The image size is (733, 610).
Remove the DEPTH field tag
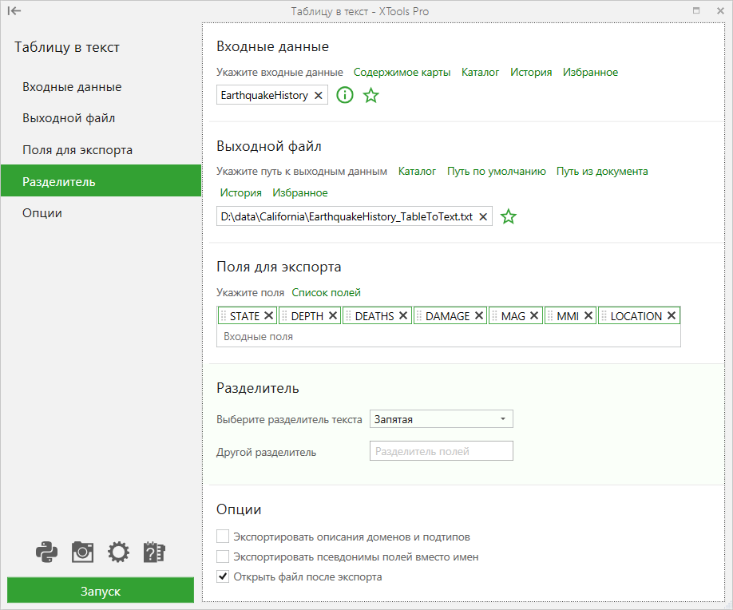[332, 316]
